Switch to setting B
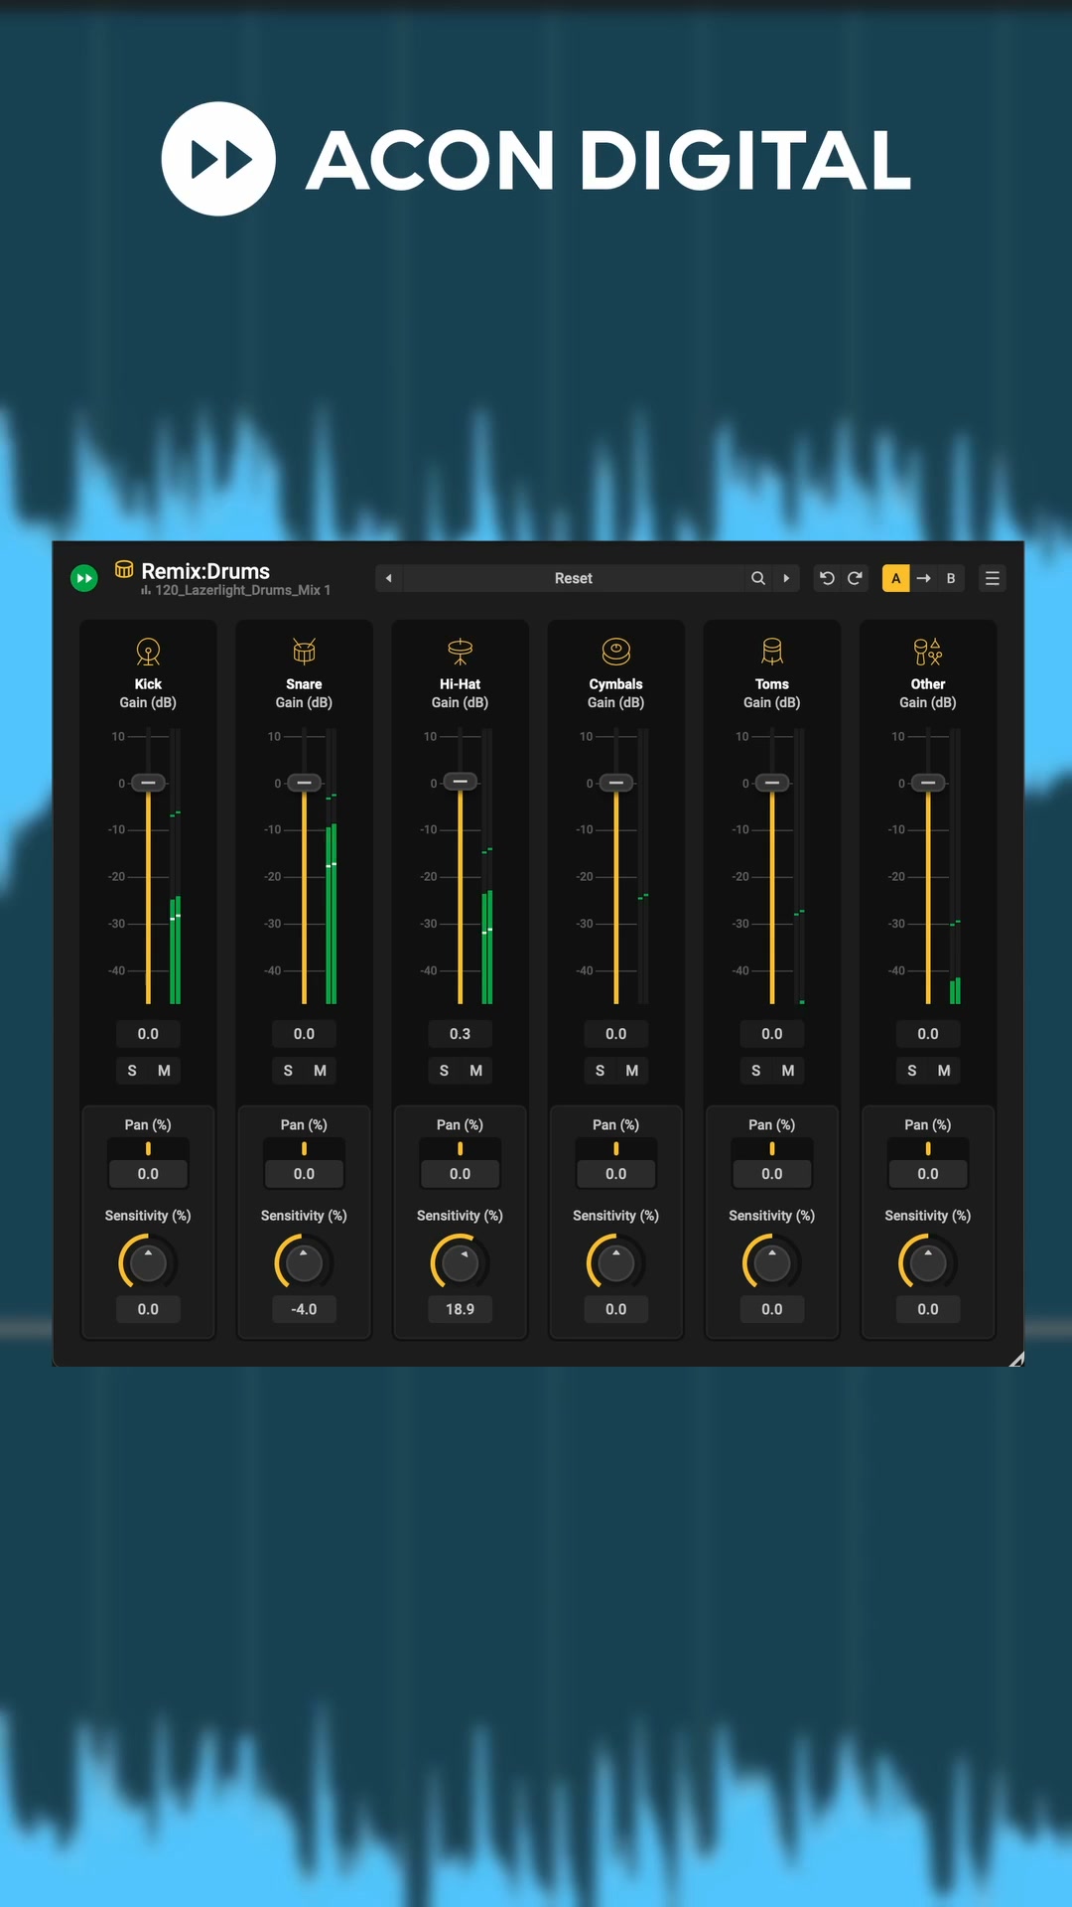 pos(951,578)
